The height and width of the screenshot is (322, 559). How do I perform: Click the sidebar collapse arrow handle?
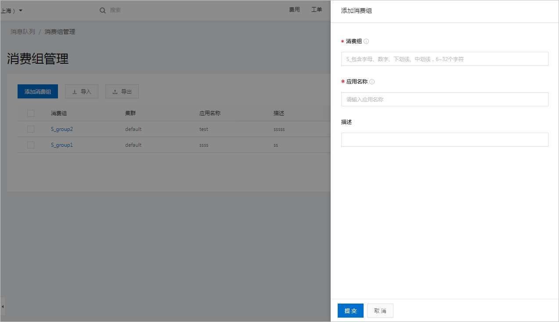3,306
